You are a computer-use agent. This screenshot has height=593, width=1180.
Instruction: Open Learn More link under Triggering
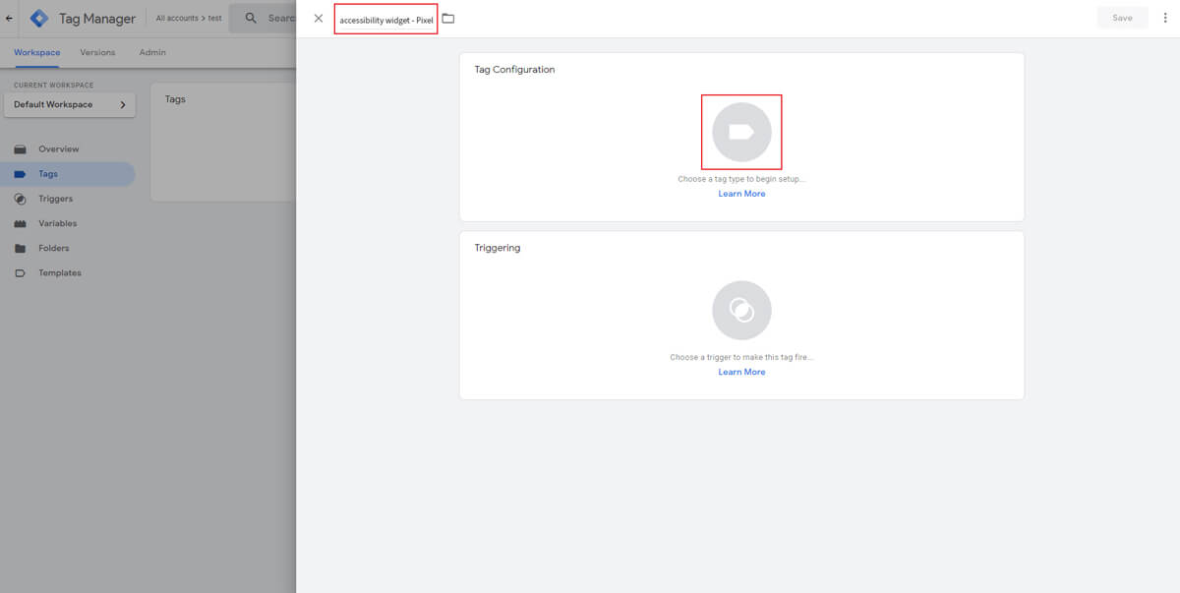(x=741, y=372)
